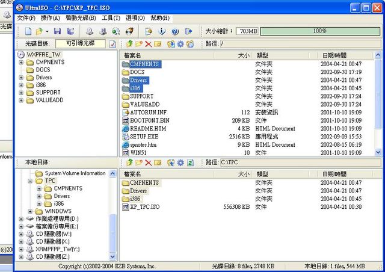Click the up-folder icon in the ISO pane toolbar

point(129,44)
